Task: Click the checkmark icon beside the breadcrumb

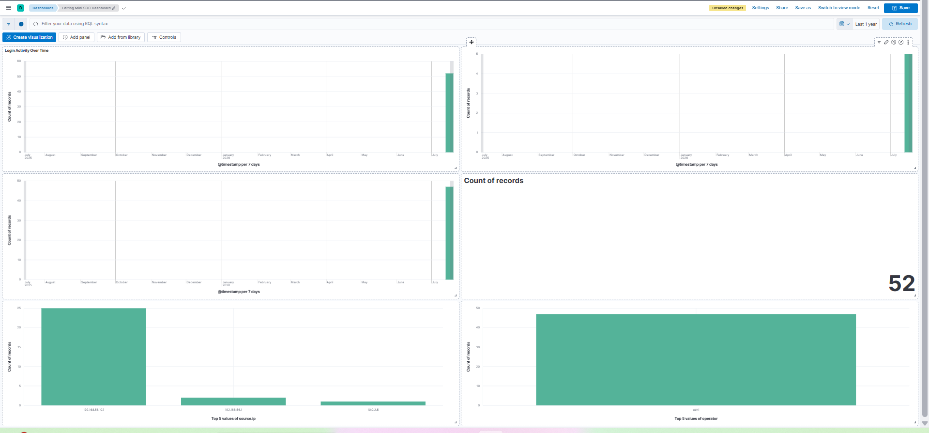Action: pos(124,8)
